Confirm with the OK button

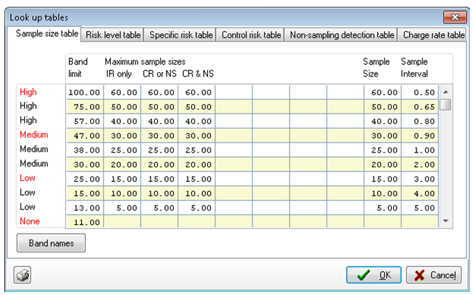point(374,275)
